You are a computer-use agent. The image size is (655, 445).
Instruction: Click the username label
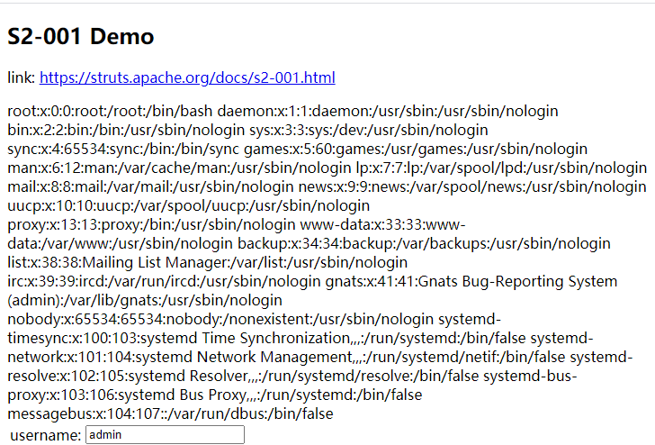click(x=45, y=436)
